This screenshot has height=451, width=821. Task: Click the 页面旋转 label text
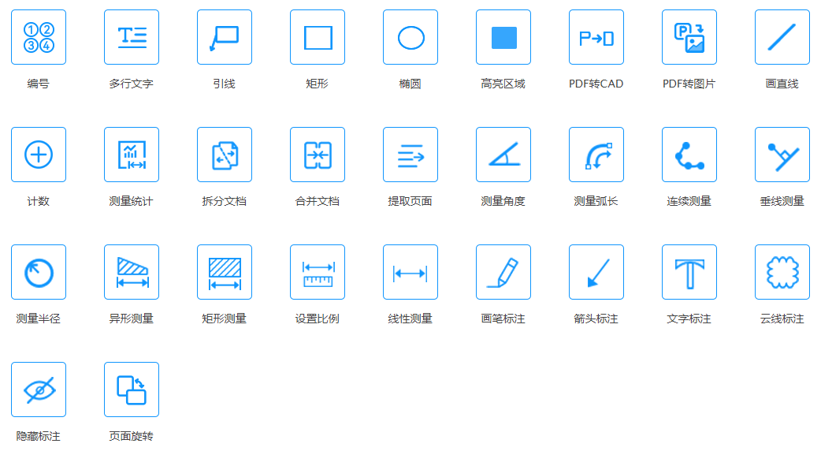132,436
